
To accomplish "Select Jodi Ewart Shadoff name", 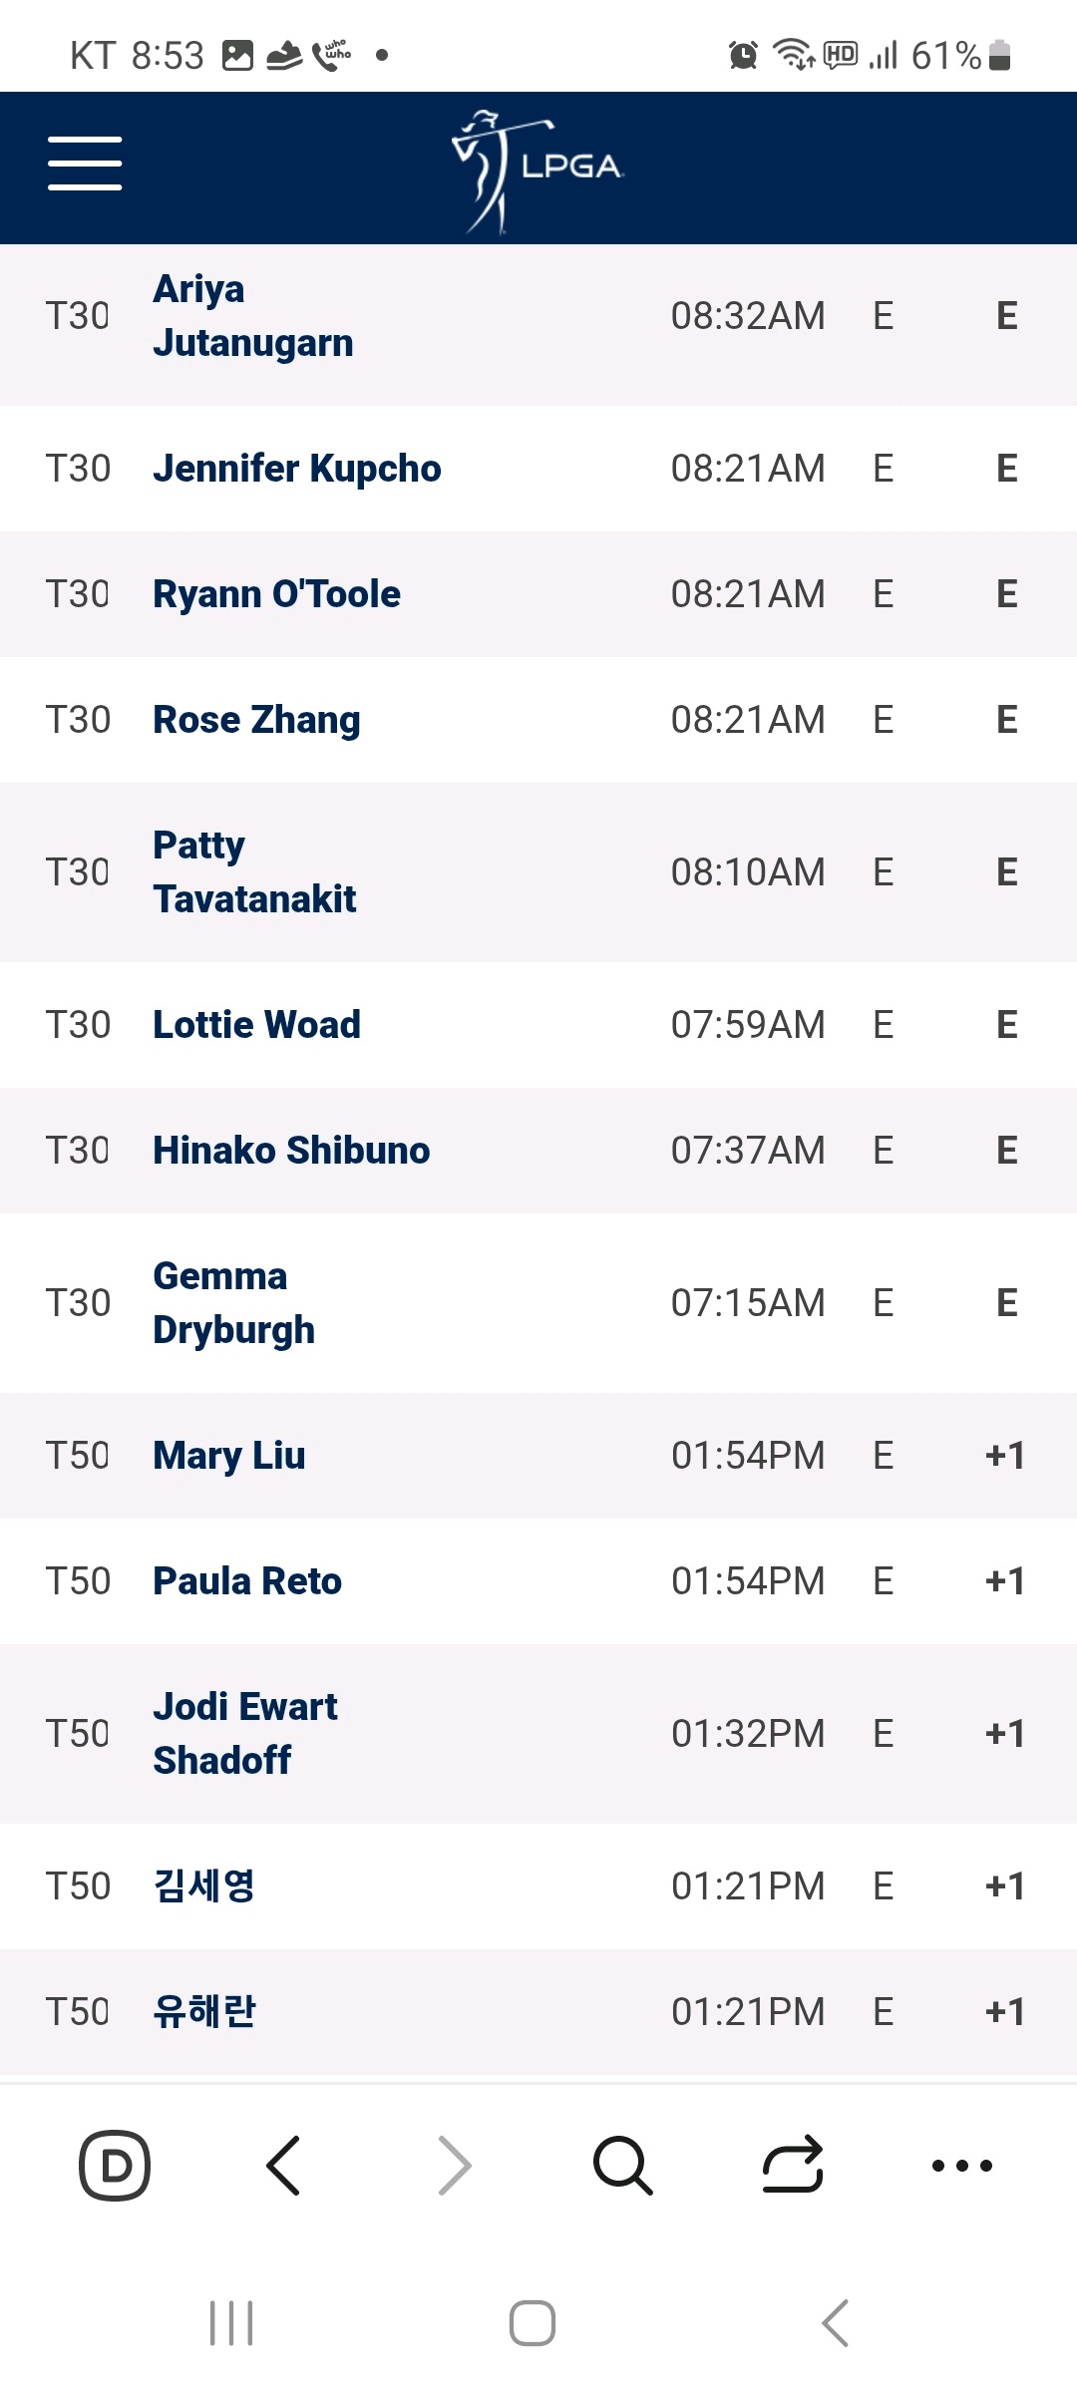I will point(245,1734).
